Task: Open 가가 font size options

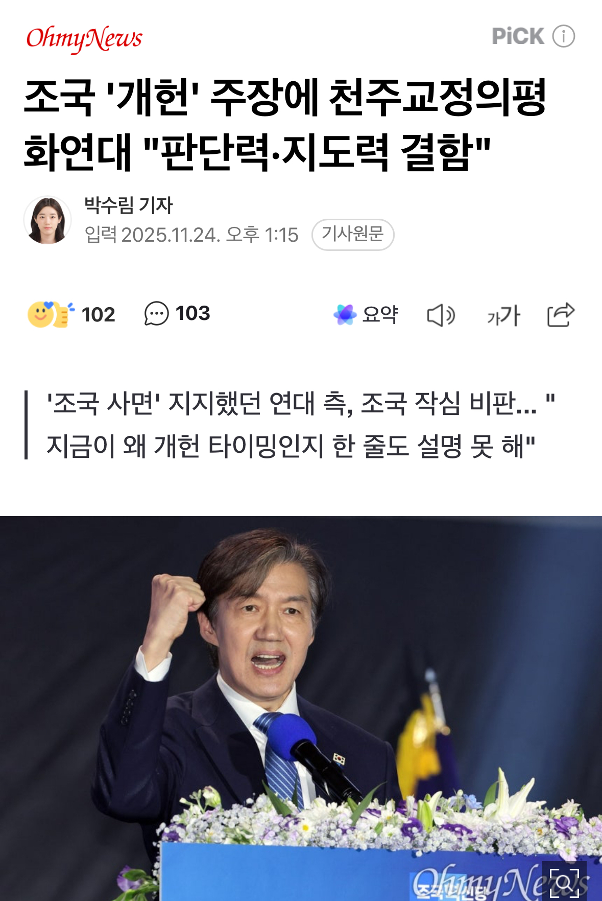Action: click(503, 315)
